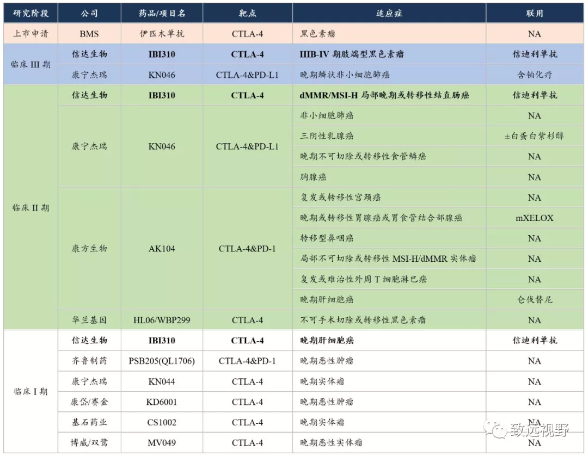588x456 pixels.
Task: Click the 适应症 column header
Action: click(x=389, y=14)
